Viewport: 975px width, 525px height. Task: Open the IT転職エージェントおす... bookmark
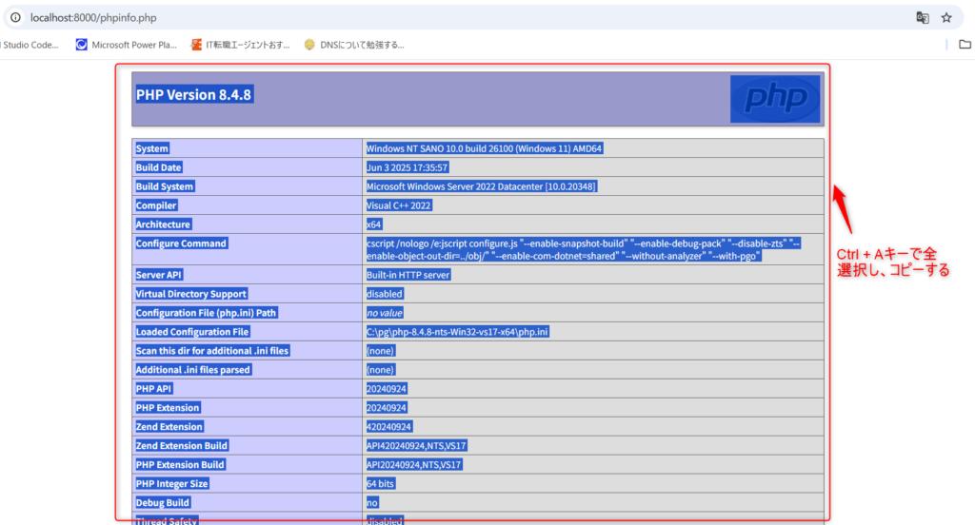(241, 45)
